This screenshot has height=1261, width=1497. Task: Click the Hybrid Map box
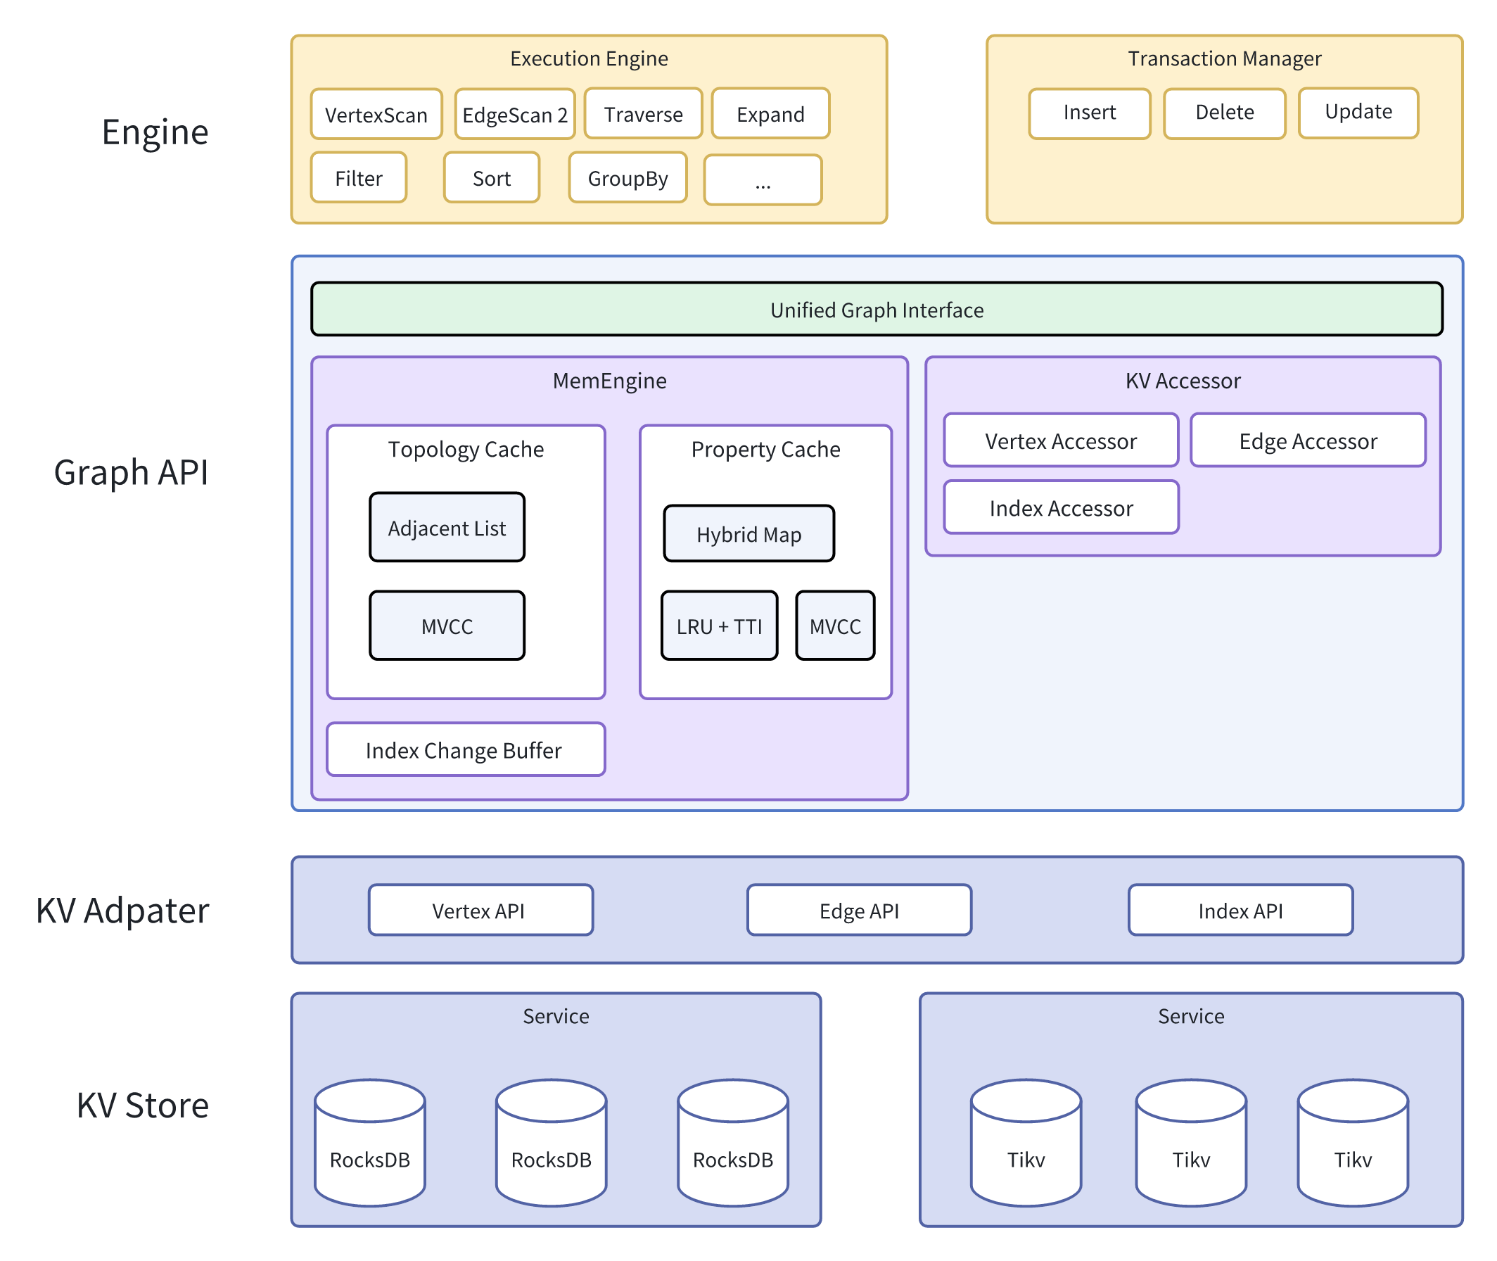coord(748,534)
